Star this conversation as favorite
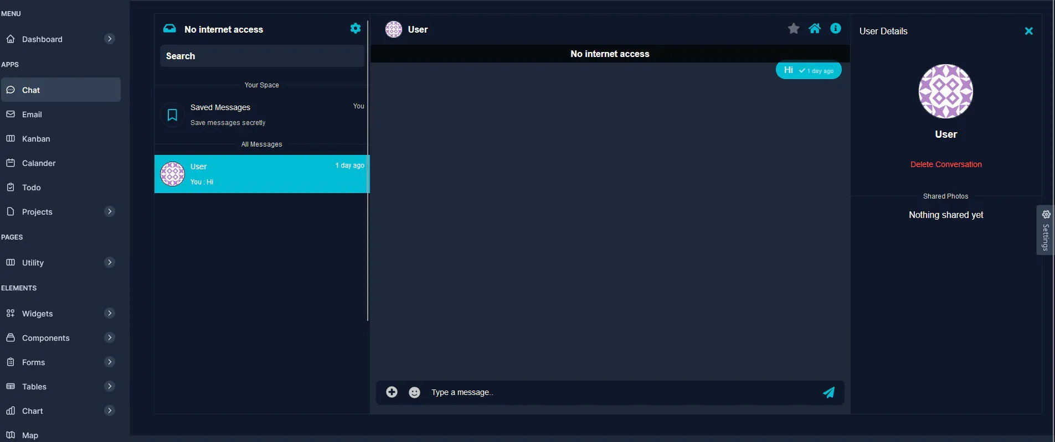 coord(794,28)
